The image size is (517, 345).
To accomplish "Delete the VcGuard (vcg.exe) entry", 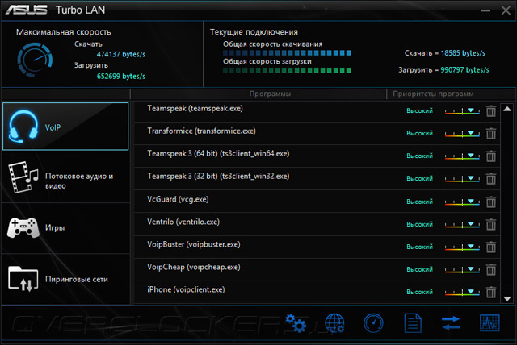I will (491, 202).
